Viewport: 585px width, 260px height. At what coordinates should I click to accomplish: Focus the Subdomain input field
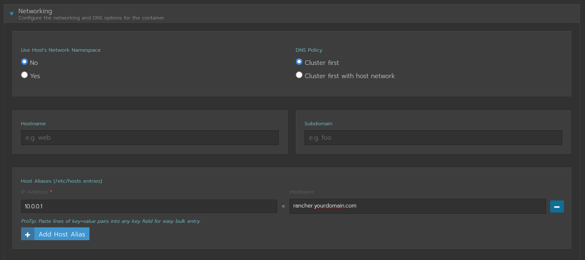[x=433, y=138]
